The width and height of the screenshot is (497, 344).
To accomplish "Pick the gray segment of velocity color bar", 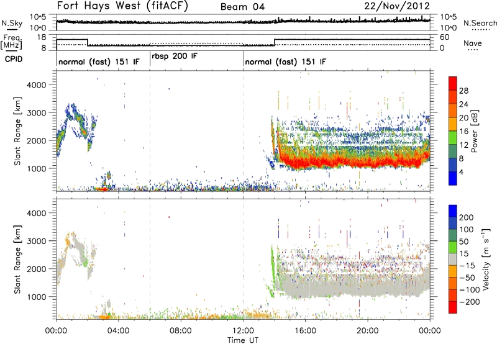I will pos(453,259).
